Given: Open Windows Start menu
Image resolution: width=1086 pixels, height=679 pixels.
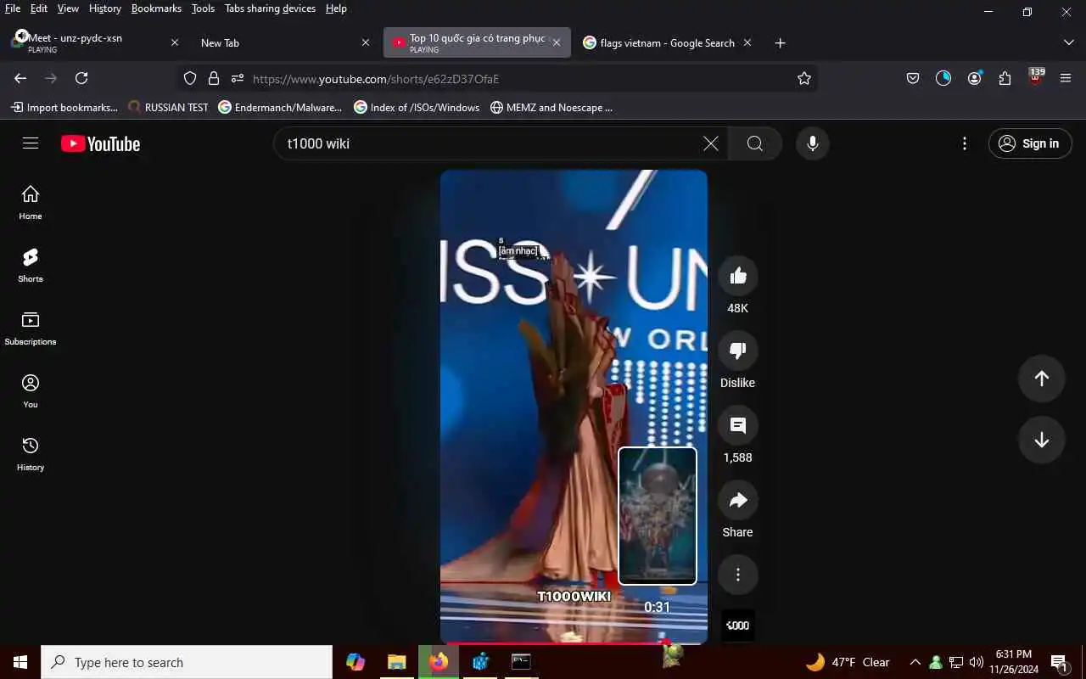Looking at the screenshot, I should [20, 662].
